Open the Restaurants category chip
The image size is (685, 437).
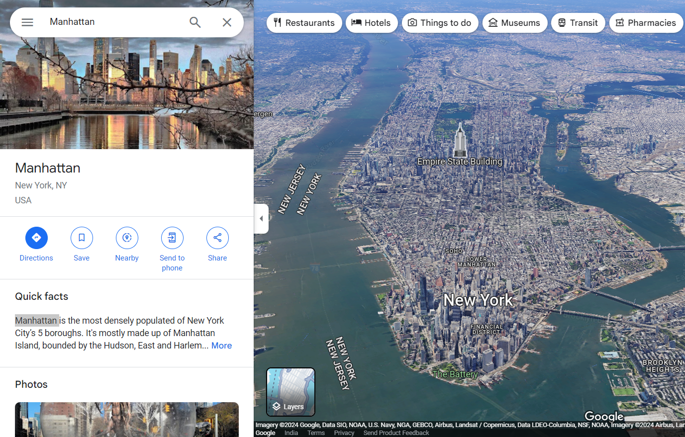point(304,23)
